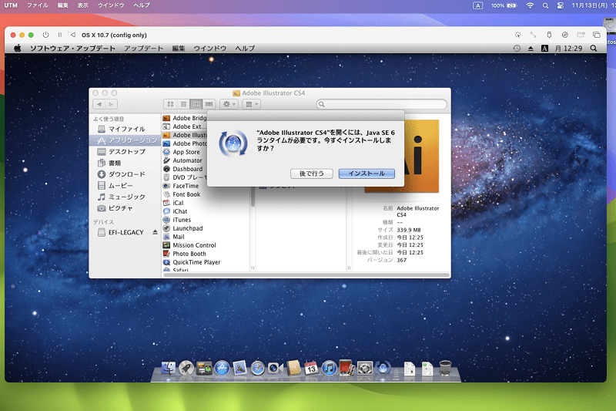Open Mail stamp icon in Dock

coord(239,368)
